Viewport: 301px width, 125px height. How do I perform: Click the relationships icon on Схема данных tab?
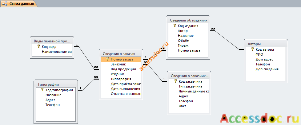pos(5,4)
